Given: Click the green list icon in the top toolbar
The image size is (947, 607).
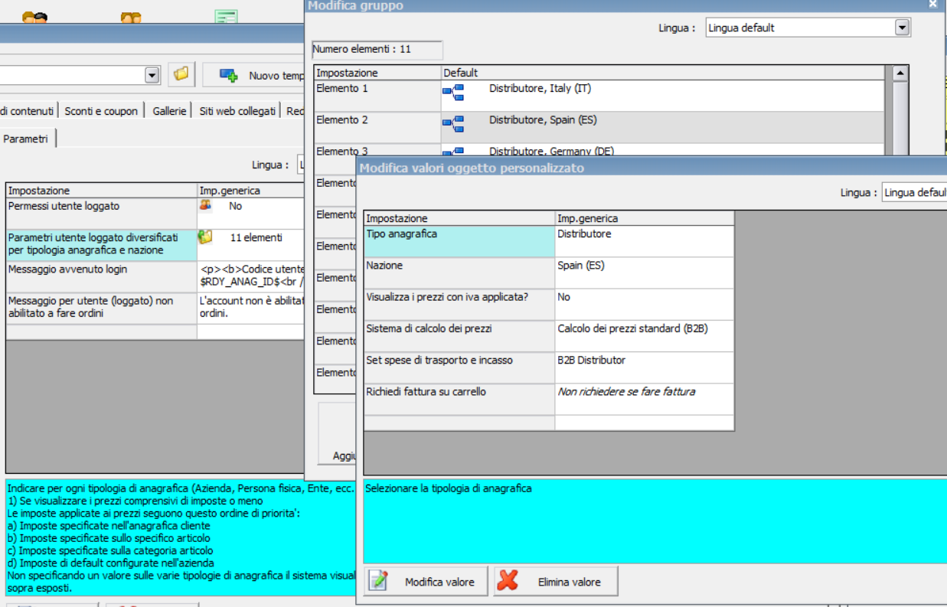Looking at the screenshot, I should [226, 17].
